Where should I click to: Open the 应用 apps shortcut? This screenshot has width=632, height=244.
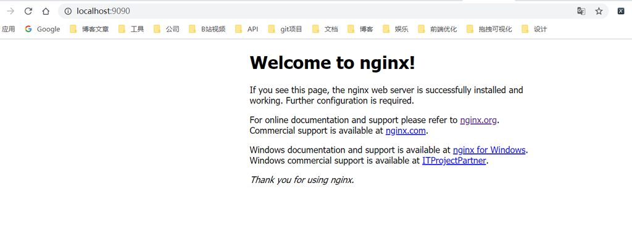pos(8,29)
